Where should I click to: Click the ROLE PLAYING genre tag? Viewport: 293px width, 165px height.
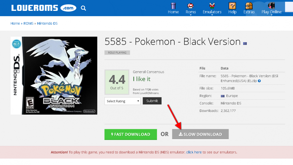[117, 52]
